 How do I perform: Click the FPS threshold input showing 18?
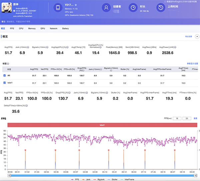(177, 118)
